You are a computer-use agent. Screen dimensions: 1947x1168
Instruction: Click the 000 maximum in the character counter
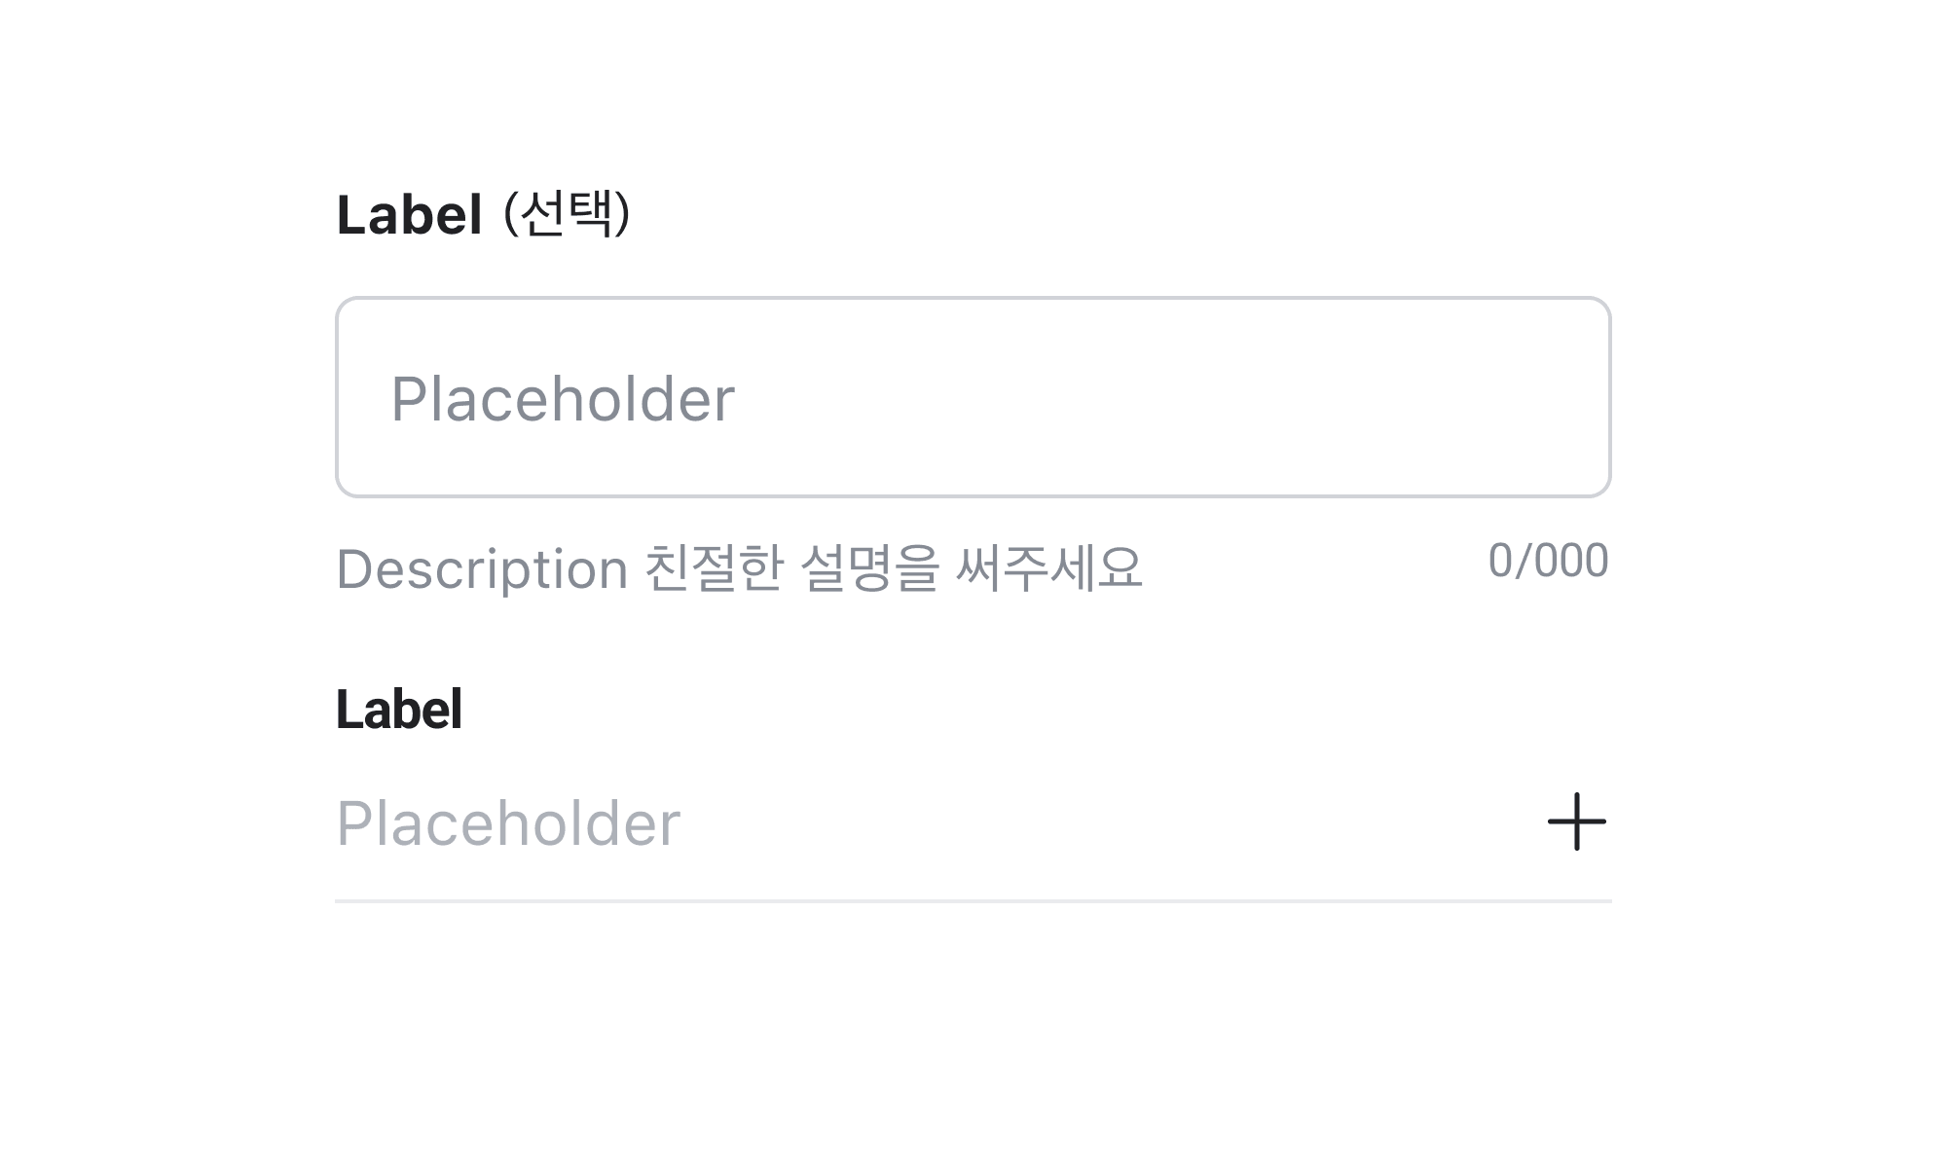pos(1570,562)
